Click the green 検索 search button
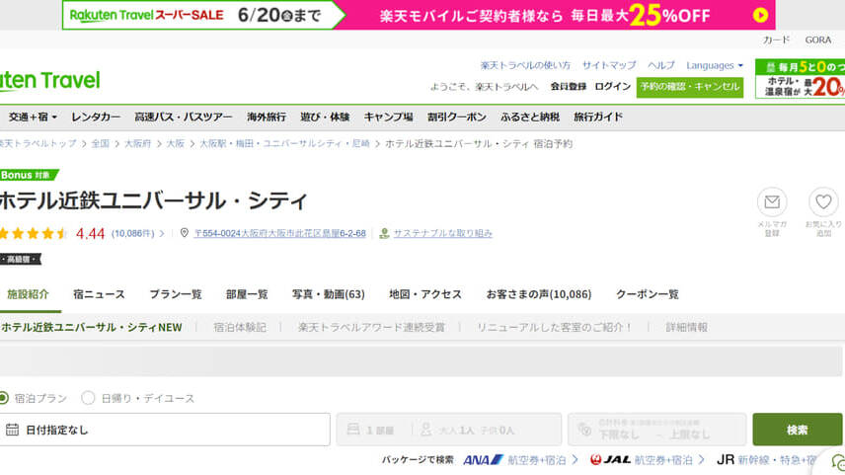 [797, 430]
